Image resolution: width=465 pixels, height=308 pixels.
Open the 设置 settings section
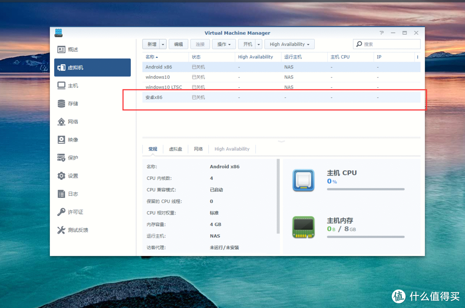point(93,176)
